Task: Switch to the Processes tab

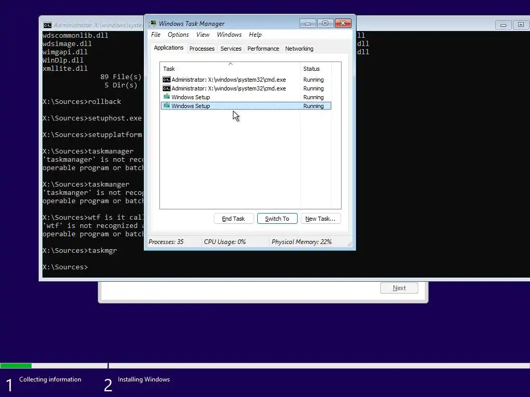Action: (202, 49)
